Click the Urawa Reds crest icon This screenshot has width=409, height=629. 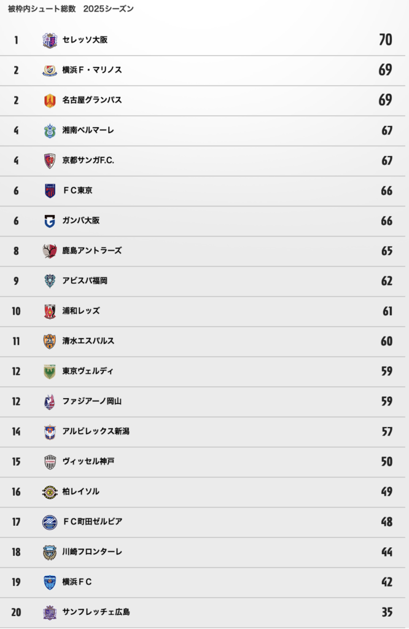click(x=50, y=311)
